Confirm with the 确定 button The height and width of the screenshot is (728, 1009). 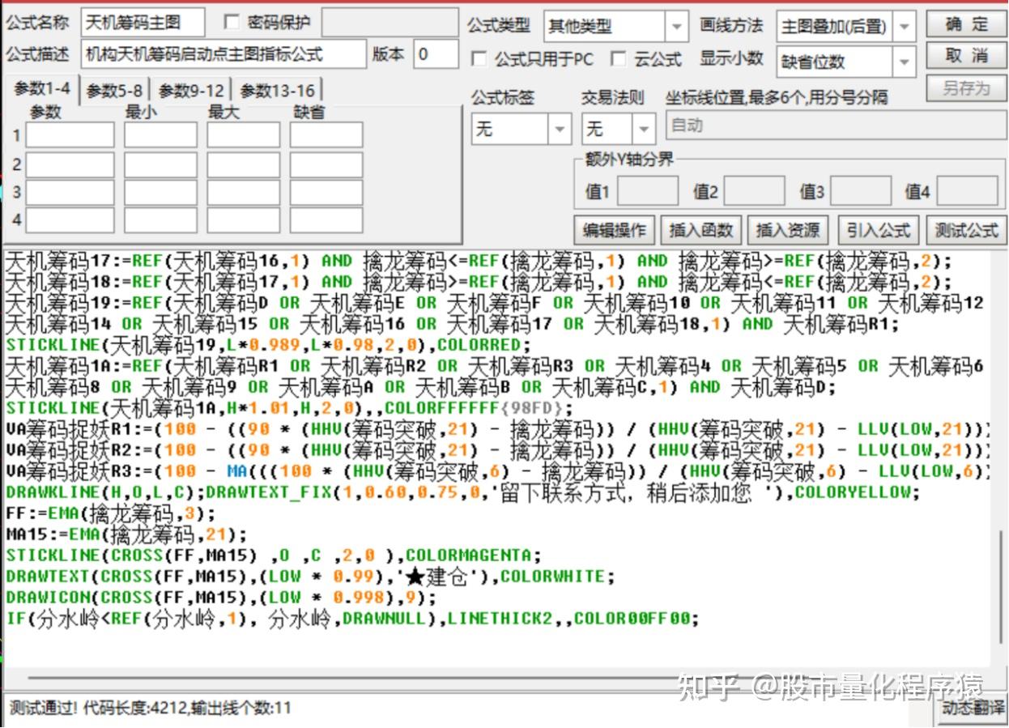click(966, 24)
